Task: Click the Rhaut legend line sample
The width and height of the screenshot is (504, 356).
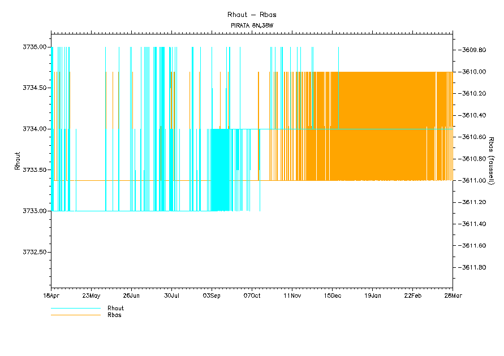Action: coord(75,309)
